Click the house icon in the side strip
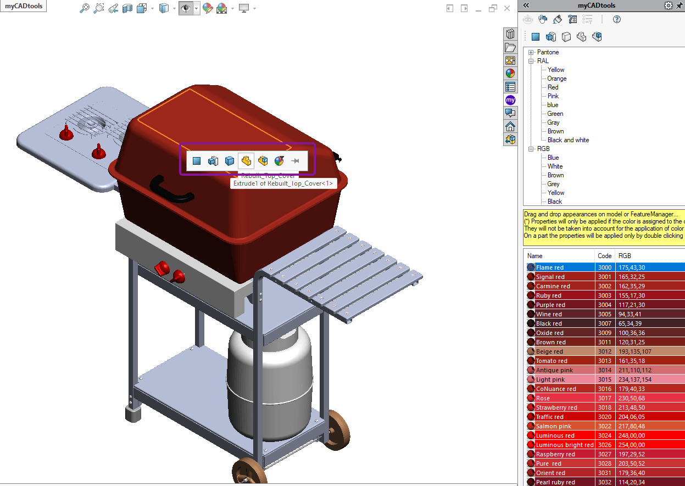This screenshot has height=486, width=685. click(510, 126)
